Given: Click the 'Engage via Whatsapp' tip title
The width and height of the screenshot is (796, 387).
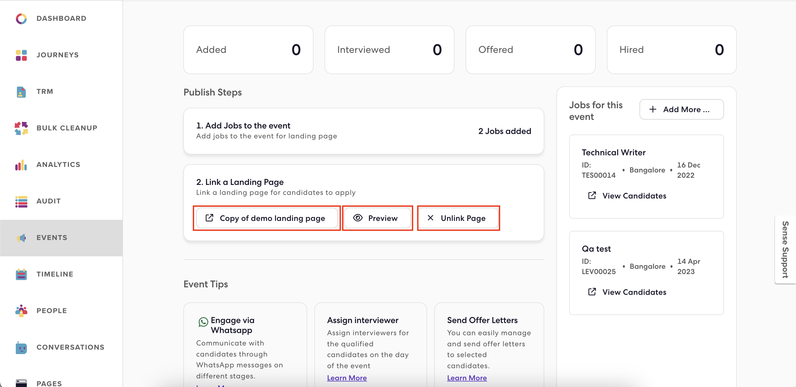Looking at the screenshot, I should click(x=232, y=325).
